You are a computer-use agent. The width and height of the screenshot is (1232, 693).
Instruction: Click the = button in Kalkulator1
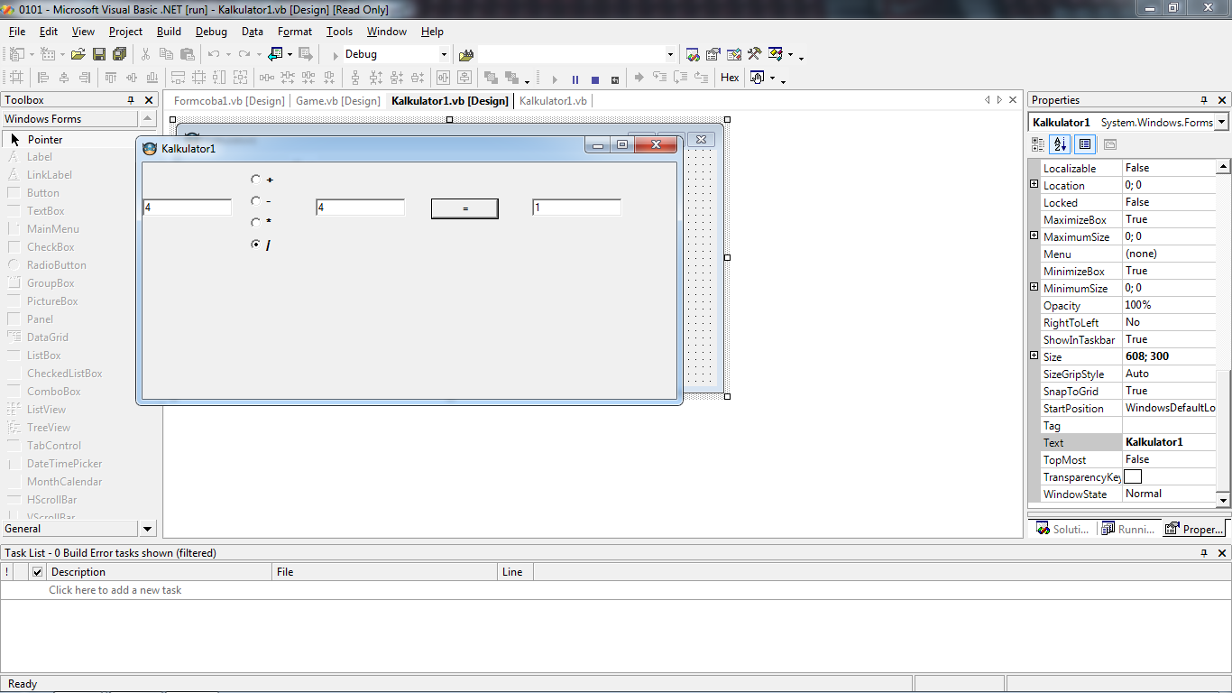click(x=464, y=208)
